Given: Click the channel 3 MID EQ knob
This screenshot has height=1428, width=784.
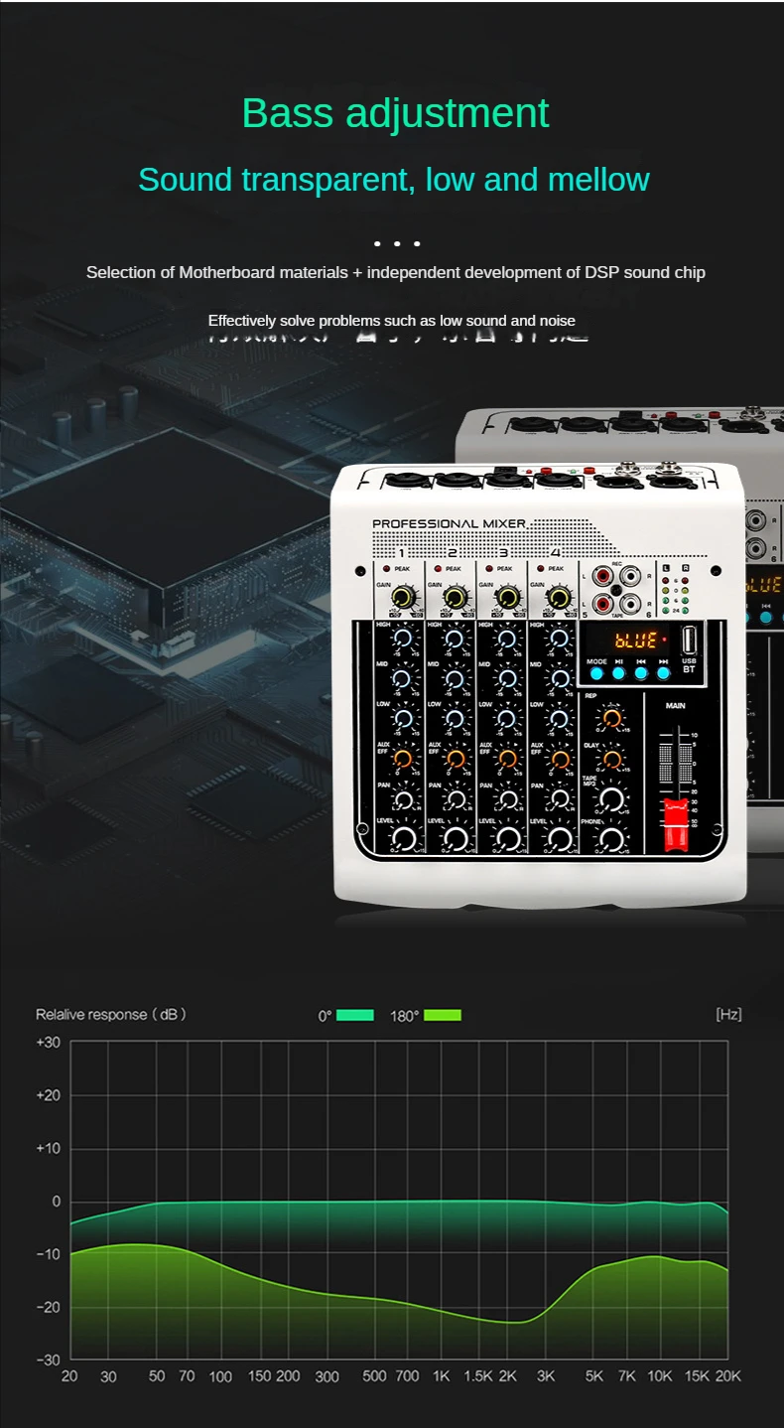Looking at the screenshot, I should click(x=508, y=679).
